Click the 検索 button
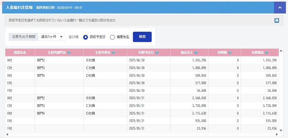 (142, 37)
